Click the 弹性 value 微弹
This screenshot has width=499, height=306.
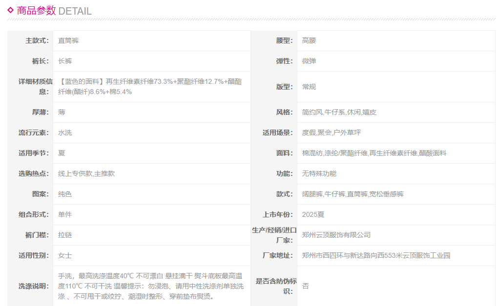click(309, 61)
